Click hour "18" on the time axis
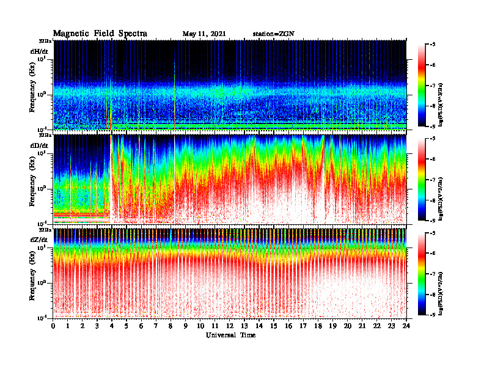This screenshot has width=484, height=374. pos(318,326)
